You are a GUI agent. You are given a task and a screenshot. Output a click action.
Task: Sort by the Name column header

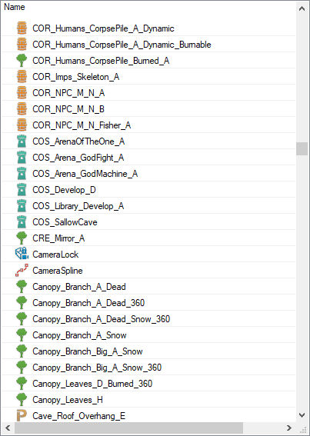[x=148, y=7]
